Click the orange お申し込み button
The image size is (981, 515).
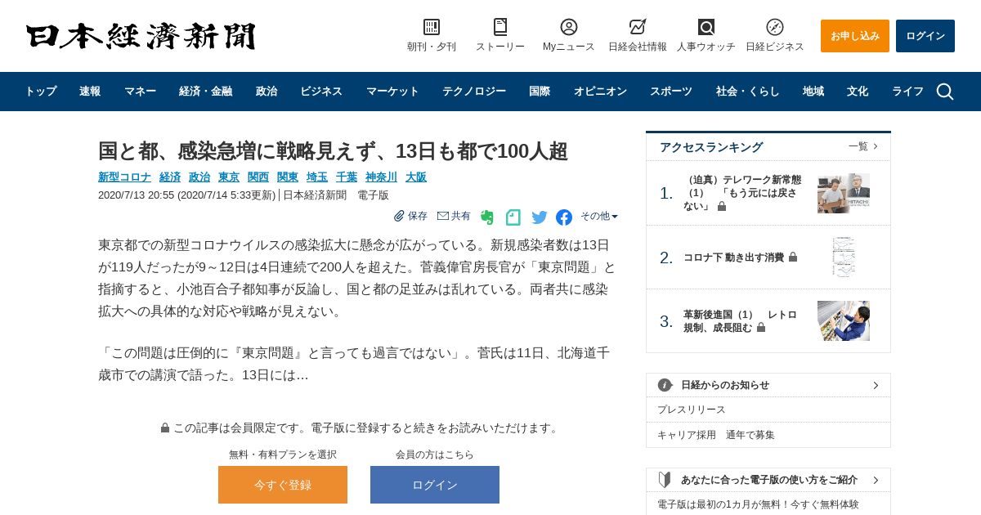855,36
